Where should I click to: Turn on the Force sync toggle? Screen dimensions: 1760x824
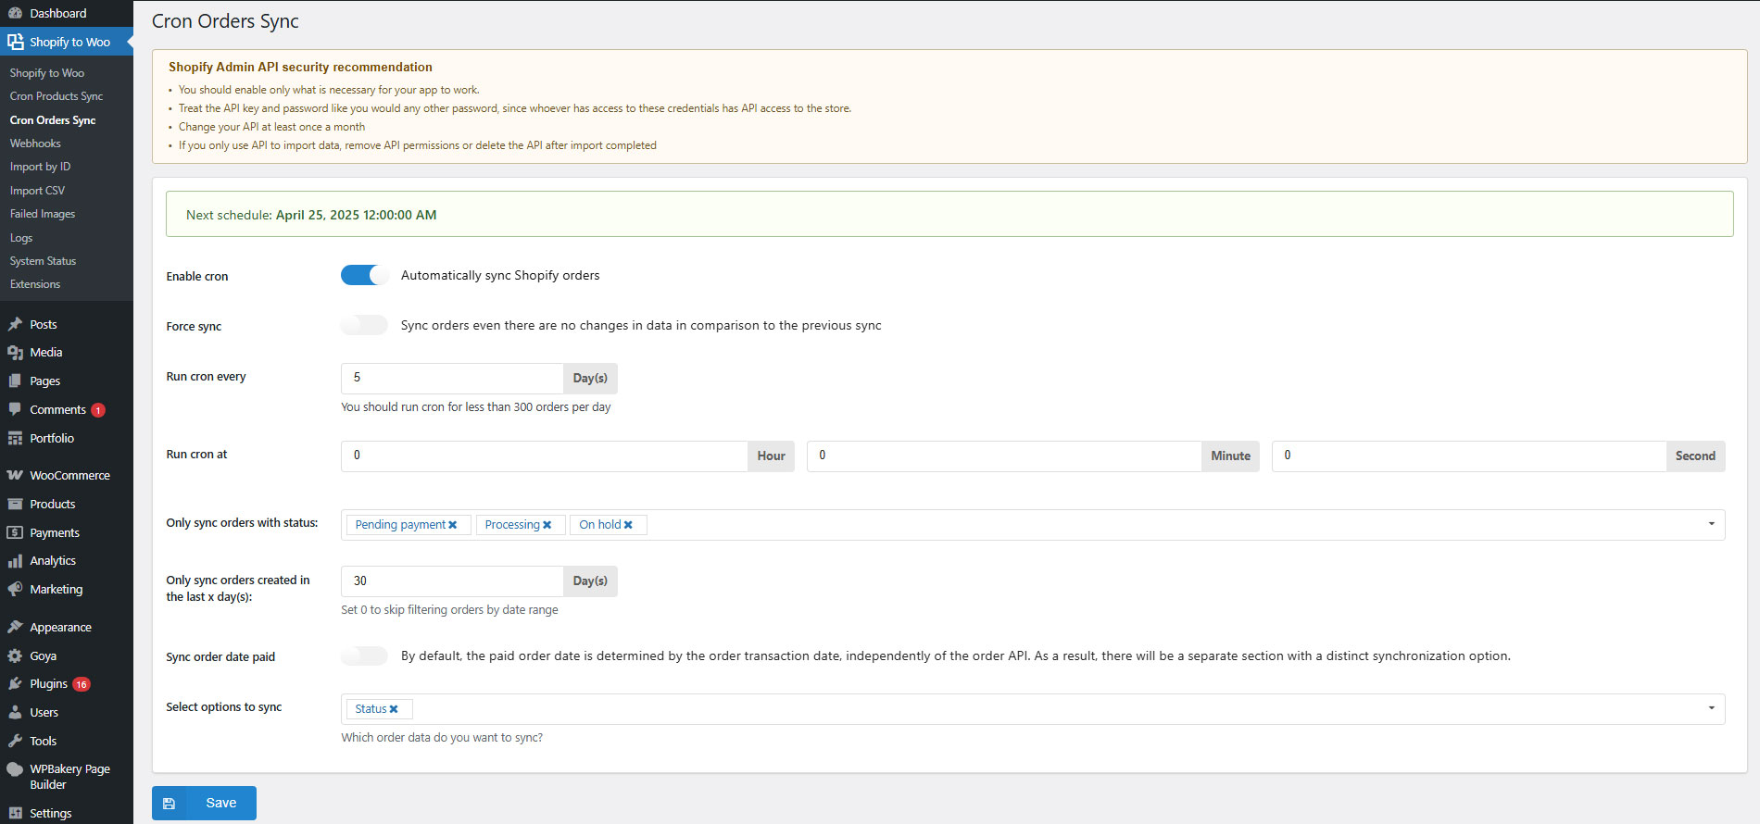point(364,325)
